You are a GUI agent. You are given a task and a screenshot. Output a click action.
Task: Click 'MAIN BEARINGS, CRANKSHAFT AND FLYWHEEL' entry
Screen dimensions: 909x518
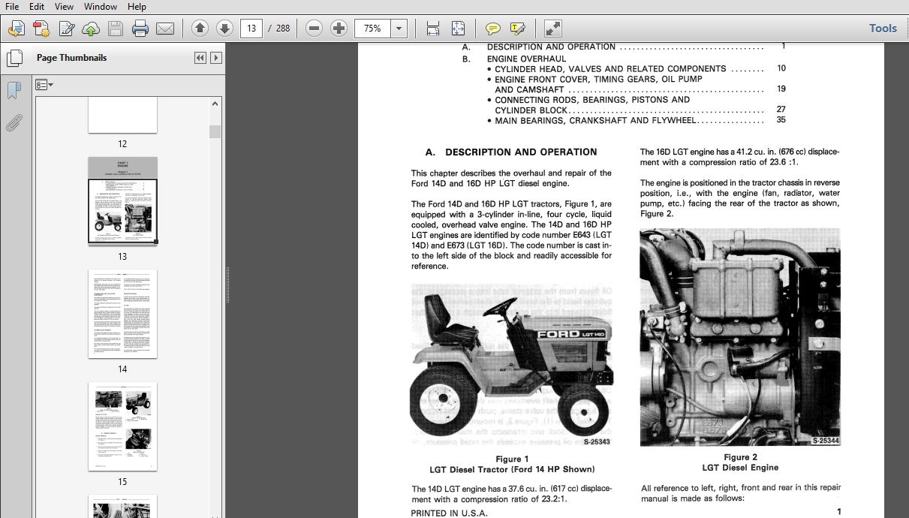click(595, 120)
